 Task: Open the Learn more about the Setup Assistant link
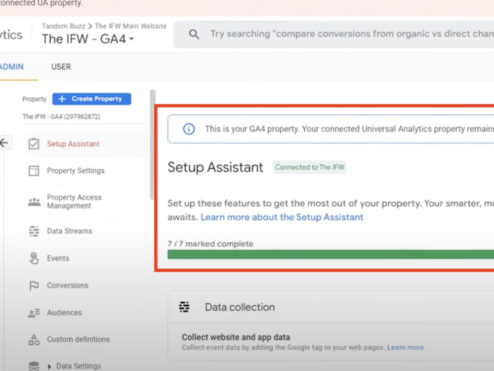pyautogui.click(x=282, y=217)
